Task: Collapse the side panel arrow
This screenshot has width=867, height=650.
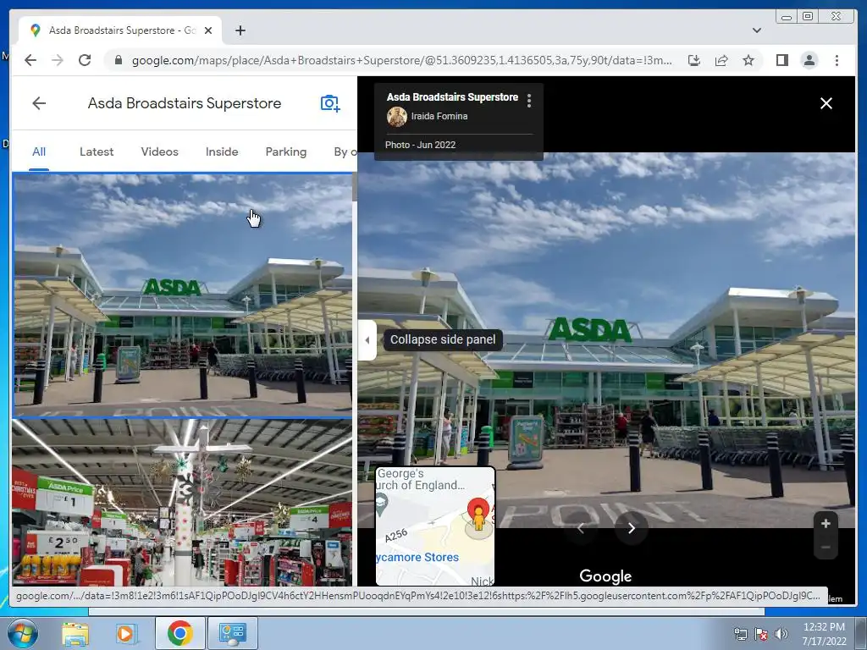Action: pos(367,340)
